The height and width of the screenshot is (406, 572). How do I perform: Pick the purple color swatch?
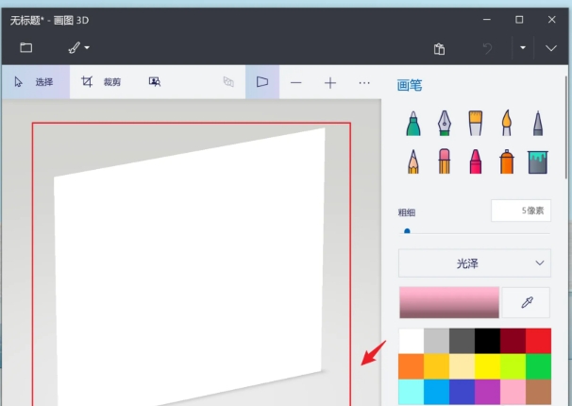point(488,392)
